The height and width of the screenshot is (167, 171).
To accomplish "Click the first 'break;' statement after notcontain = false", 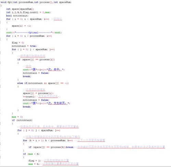I will (x=27, y=76).
